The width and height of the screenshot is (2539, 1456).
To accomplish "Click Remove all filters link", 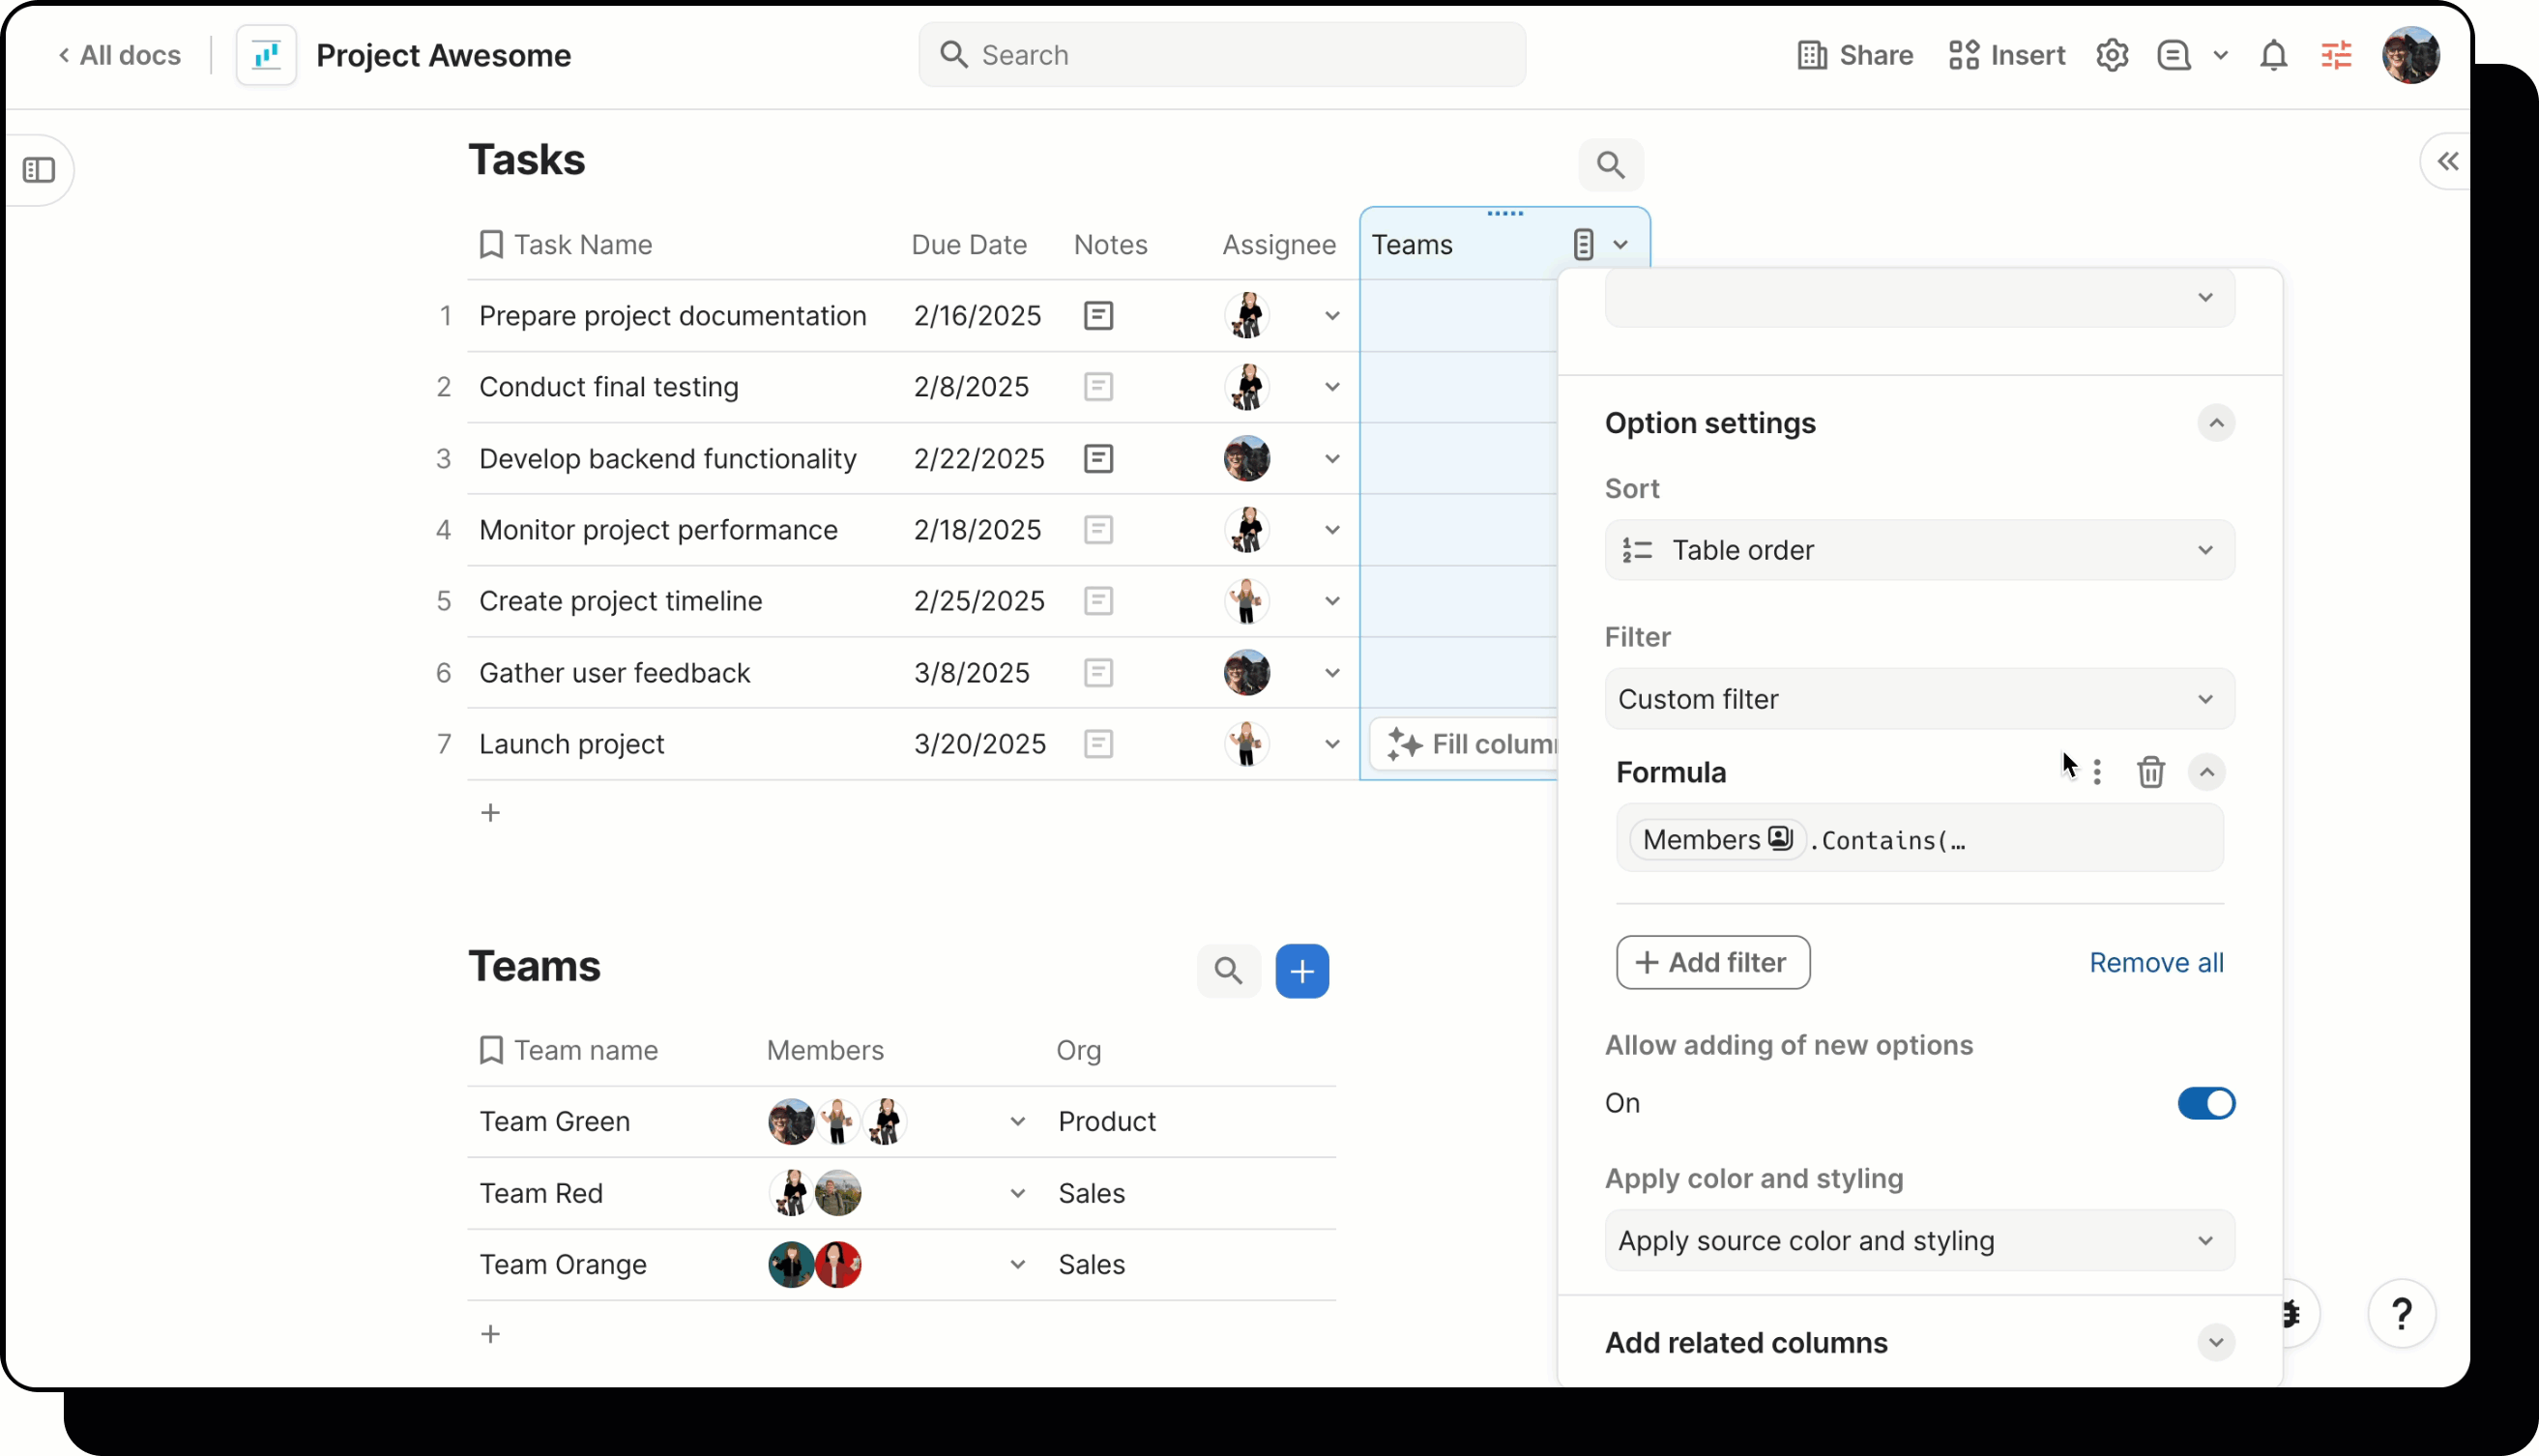I will tap(2156, 963).
